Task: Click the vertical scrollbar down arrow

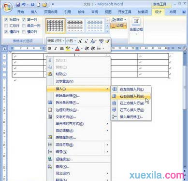Action: (x=185, y=167)
